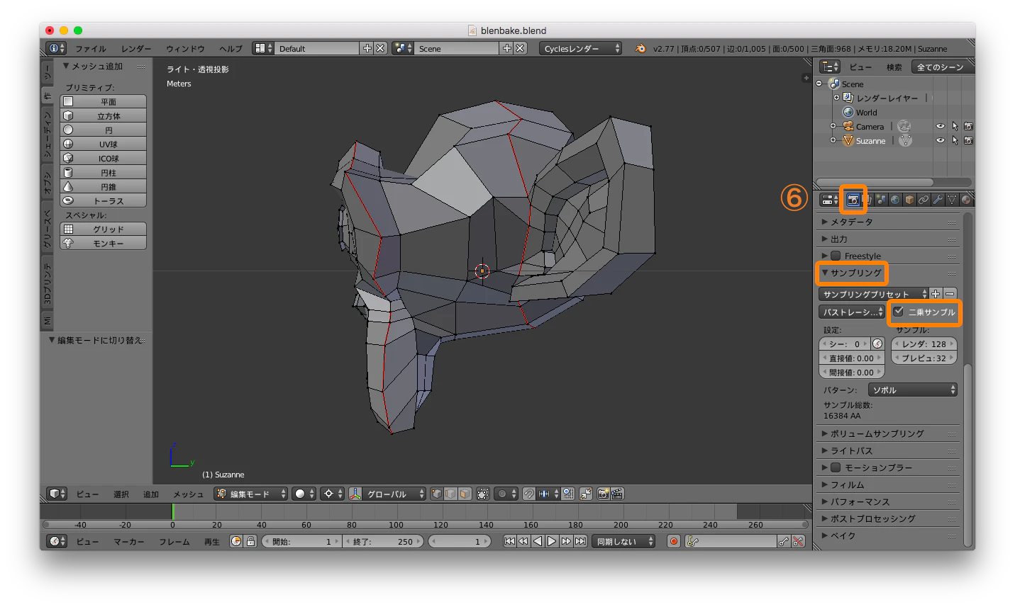The height and width of the screenshot is (607, 1015).
Task: Click OpenGL render image camera icon
Action: coord(603,494)
